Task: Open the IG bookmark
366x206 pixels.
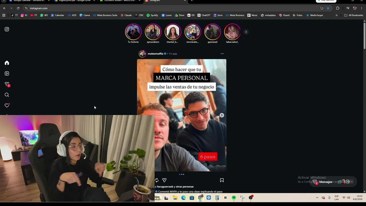Action: pyautogui.click(x=24, y=15)
